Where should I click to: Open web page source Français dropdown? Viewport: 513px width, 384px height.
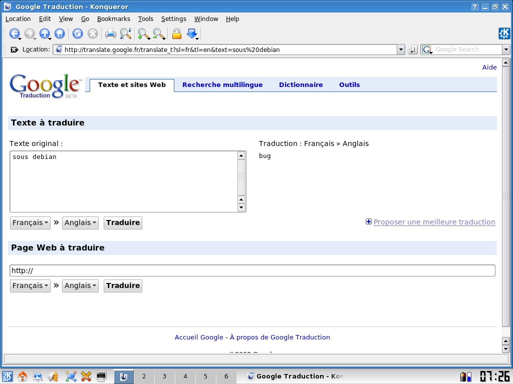click(x=30, y=285)
